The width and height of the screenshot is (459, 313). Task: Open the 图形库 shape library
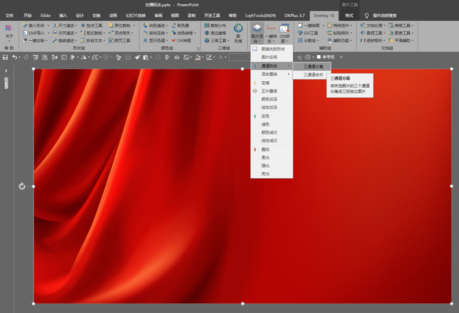pos(238,33)
